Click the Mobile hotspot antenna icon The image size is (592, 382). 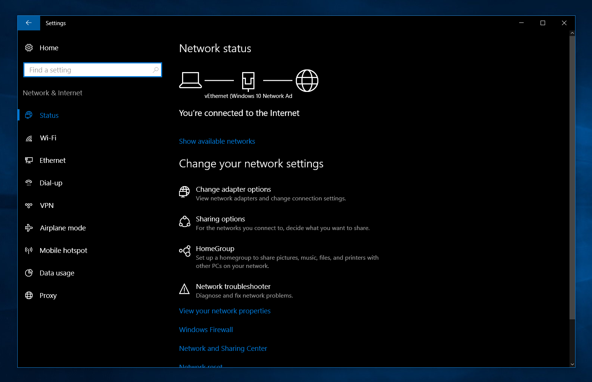(x=29, y=250)
